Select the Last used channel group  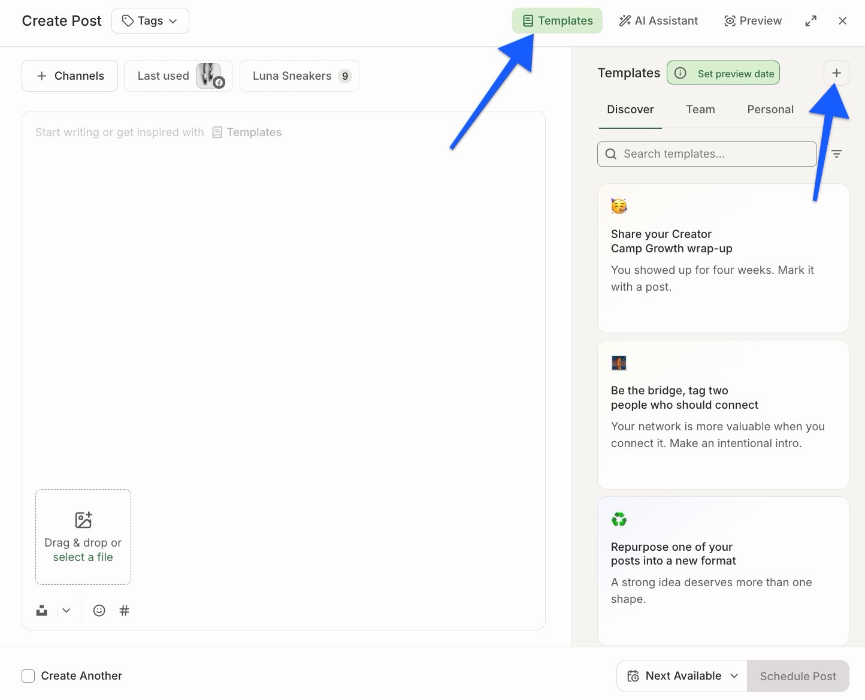[179, 76]
